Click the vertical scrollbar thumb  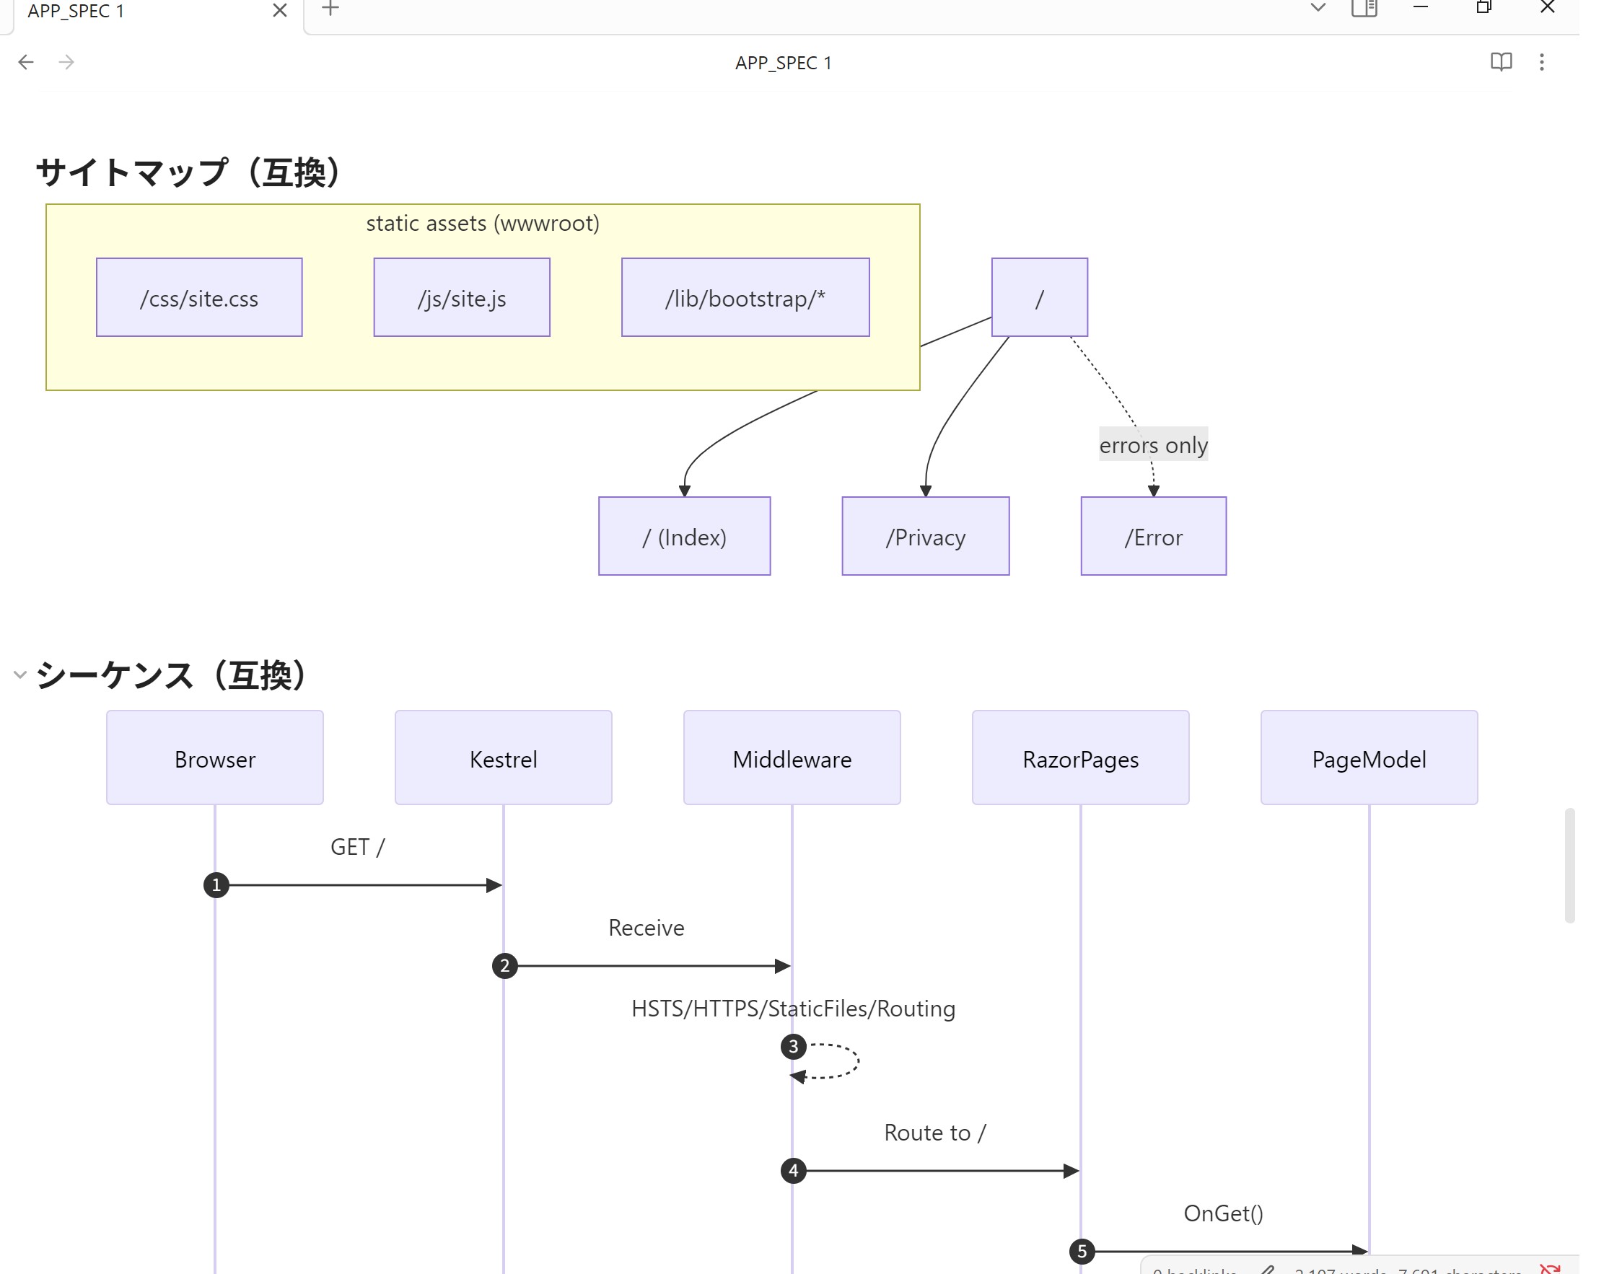pyautogui.click(x=1570, y=865)
